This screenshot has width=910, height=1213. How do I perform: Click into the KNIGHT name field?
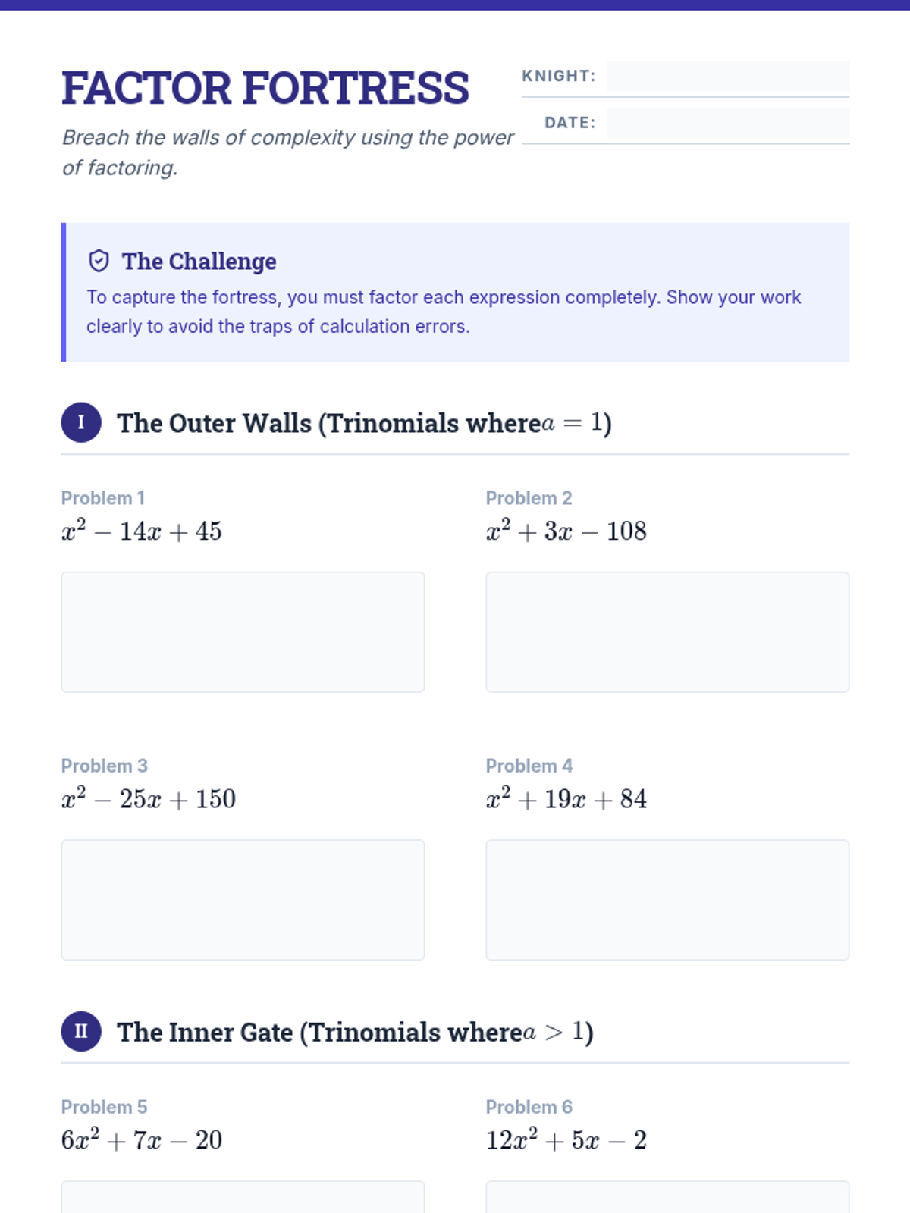[x=728, y=76]
